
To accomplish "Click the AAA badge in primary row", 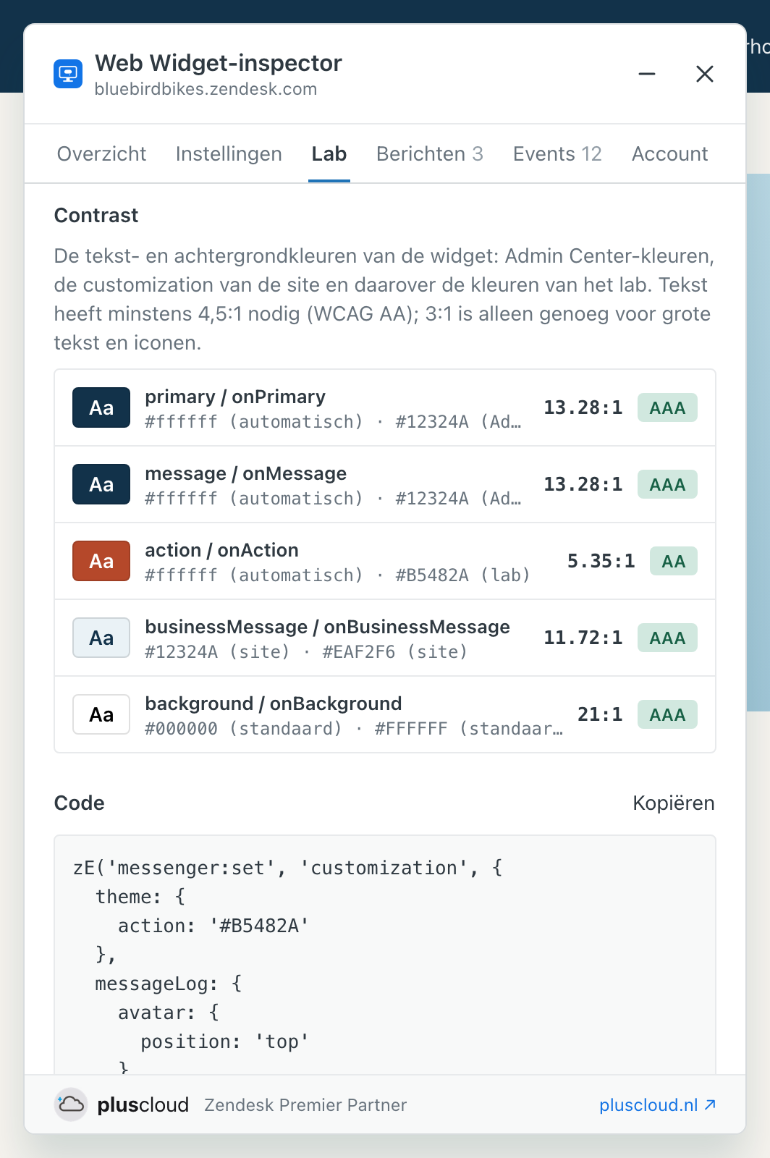I will pyautogui.click(x=667, y=407).
